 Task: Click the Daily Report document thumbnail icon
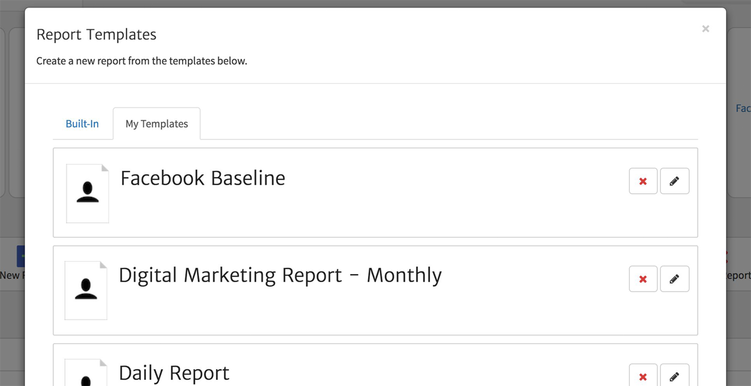point(86,375)
